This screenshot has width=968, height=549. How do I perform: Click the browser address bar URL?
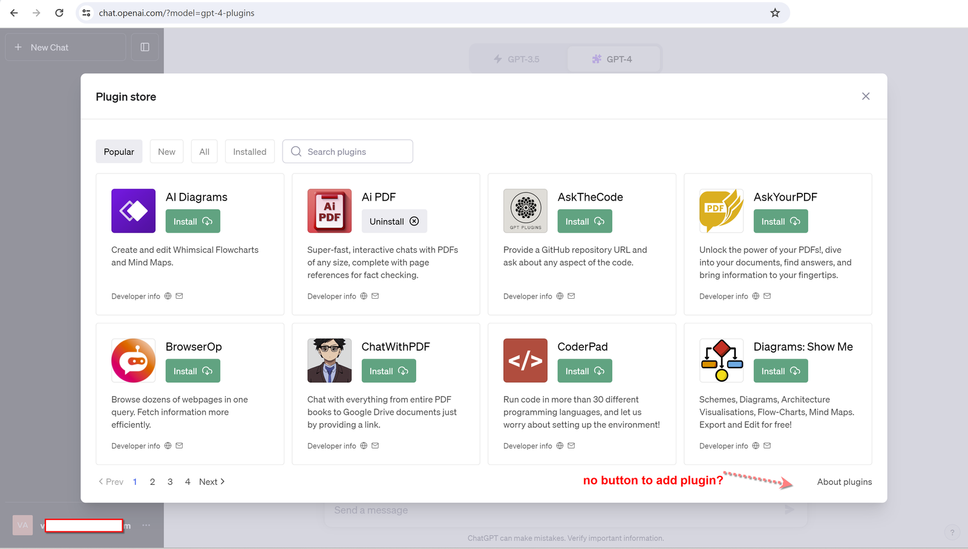(x=177, y=13)
